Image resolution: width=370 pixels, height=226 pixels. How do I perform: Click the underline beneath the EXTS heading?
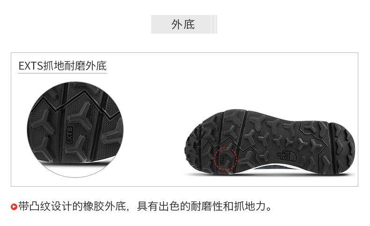click(x=63, y=73)
